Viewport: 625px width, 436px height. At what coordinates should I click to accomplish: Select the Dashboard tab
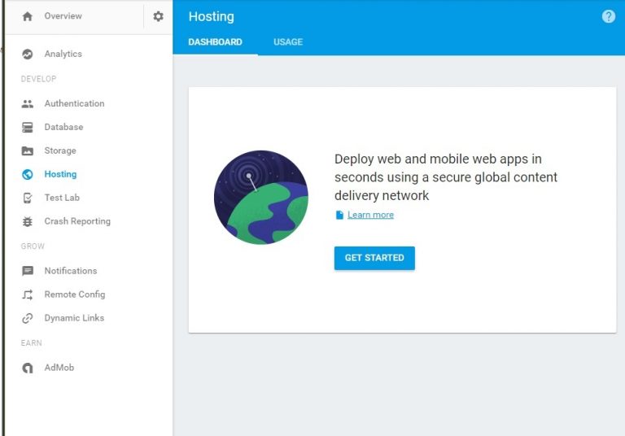click(215, 42)
